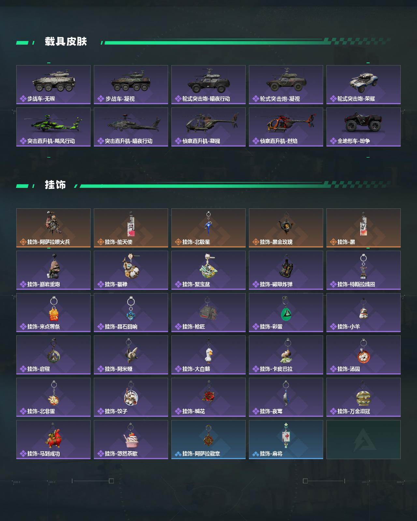Select the 步战车-无瑕 vehicle skin
This screenshot has width=417, height=521.
coord(53,85)
